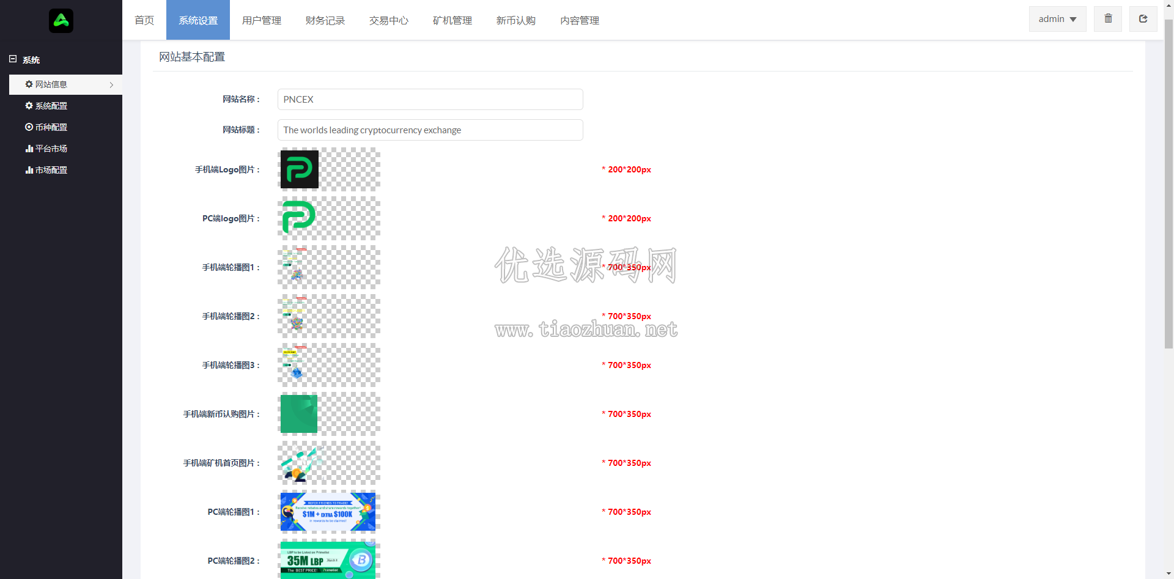This screenshot has width=1174, height=579.
Task: Collapse the 系统 sidebar group
Action: click(13, 59)
